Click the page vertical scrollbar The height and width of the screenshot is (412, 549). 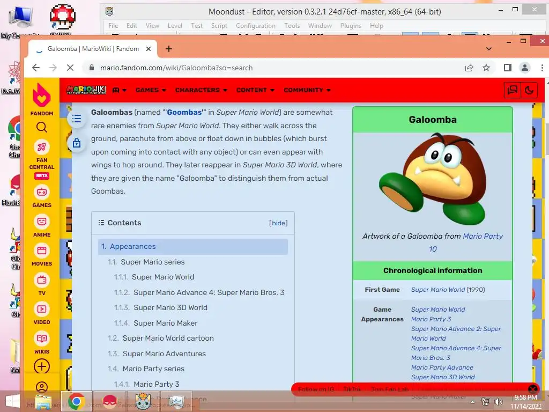pos(547,138)
